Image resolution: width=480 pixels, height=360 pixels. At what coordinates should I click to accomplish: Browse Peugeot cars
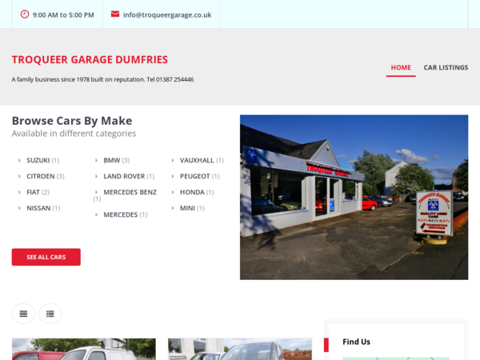[x=194, y=176]
